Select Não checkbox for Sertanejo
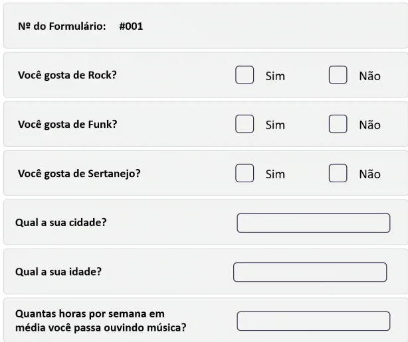This screenshot has width=408, height=342. 339,174
